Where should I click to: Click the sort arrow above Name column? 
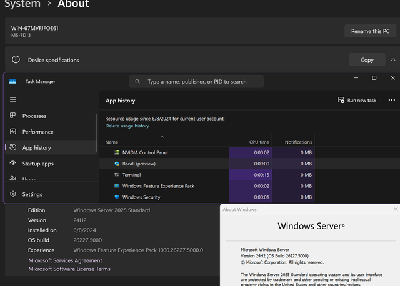[162, 137]
